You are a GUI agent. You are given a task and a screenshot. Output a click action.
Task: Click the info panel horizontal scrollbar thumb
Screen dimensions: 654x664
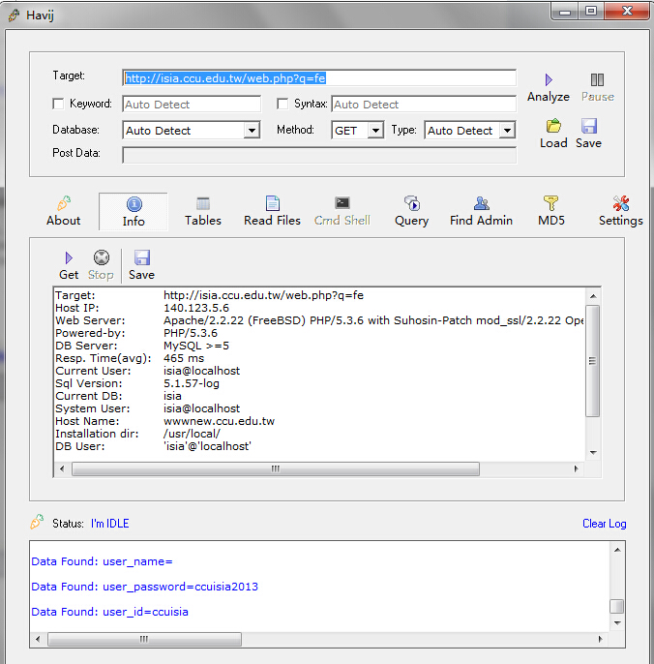tap(276, 468)
